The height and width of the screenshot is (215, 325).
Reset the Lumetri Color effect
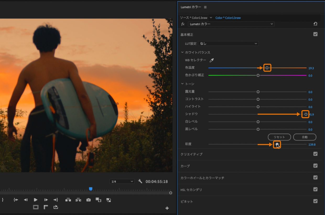click(x=315, y=24)
